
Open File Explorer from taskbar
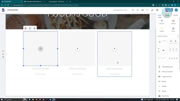click(33, 100)
